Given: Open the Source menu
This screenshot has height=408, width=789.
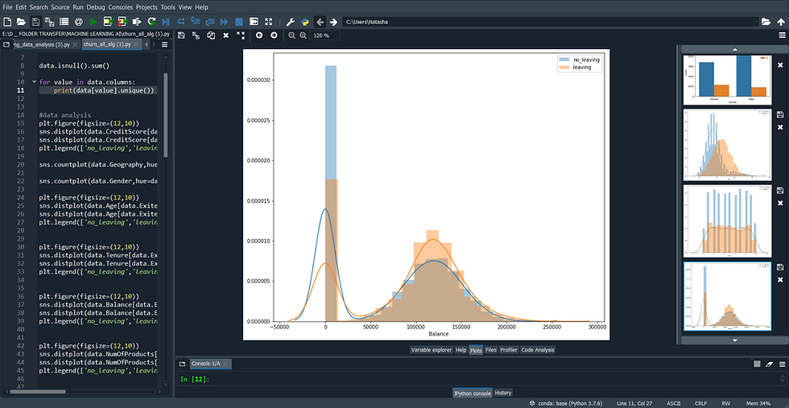Looking at the screenshot, I should (x=60, y=7).
